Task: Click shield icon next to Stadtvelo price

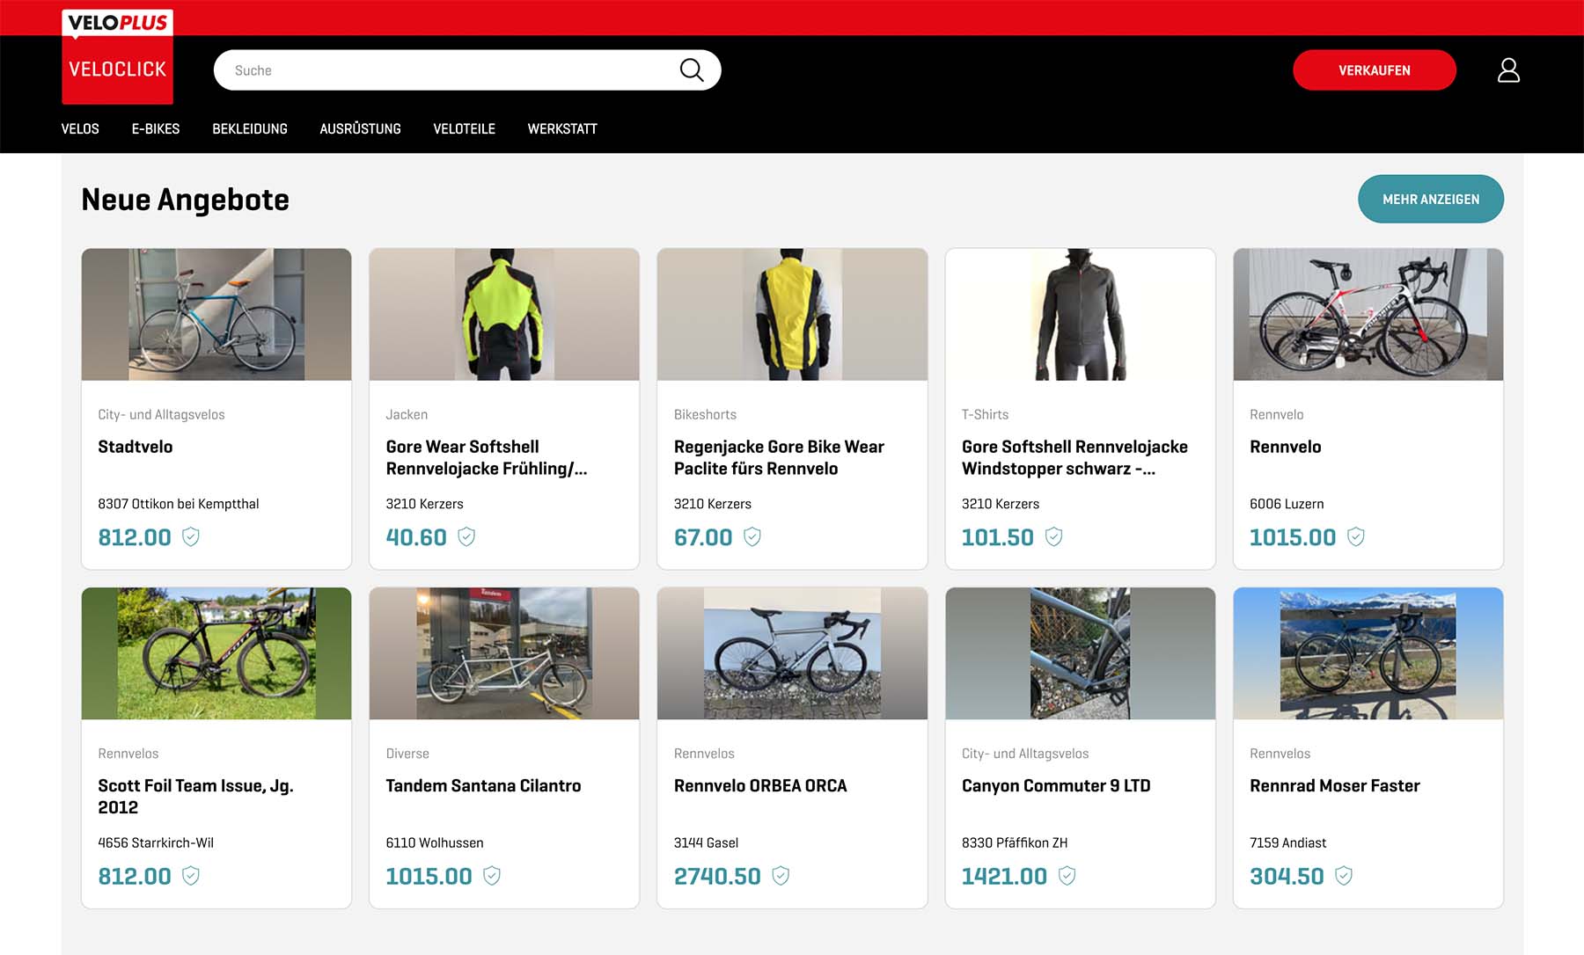Action: [x=191, y=536]
